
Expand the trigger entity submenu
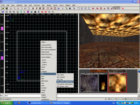tap(49, 95)
